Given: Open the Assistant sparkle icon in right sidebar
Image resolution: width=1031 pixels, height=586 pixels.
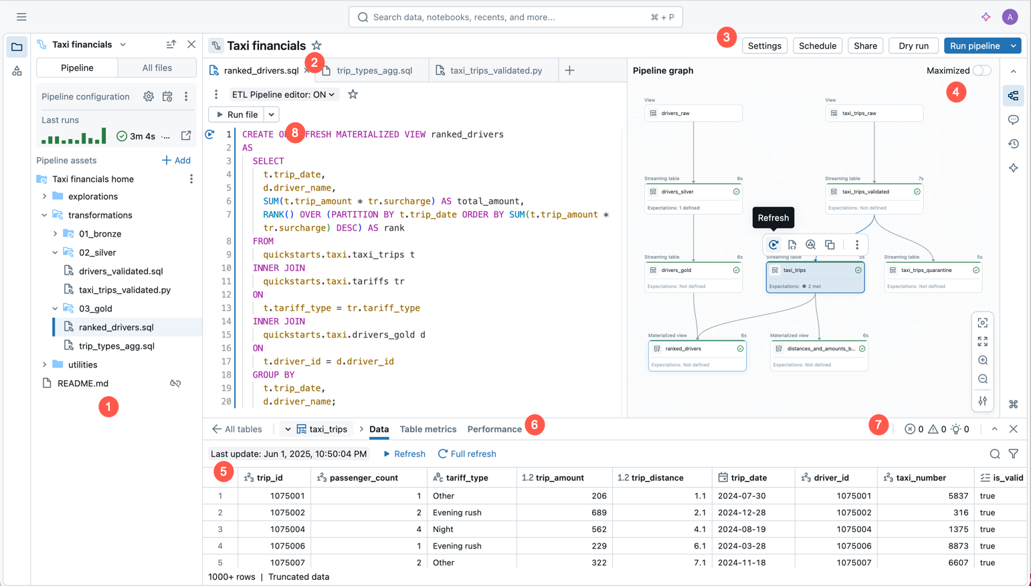Looking at the screenshot, I should tap(1014, 168).
